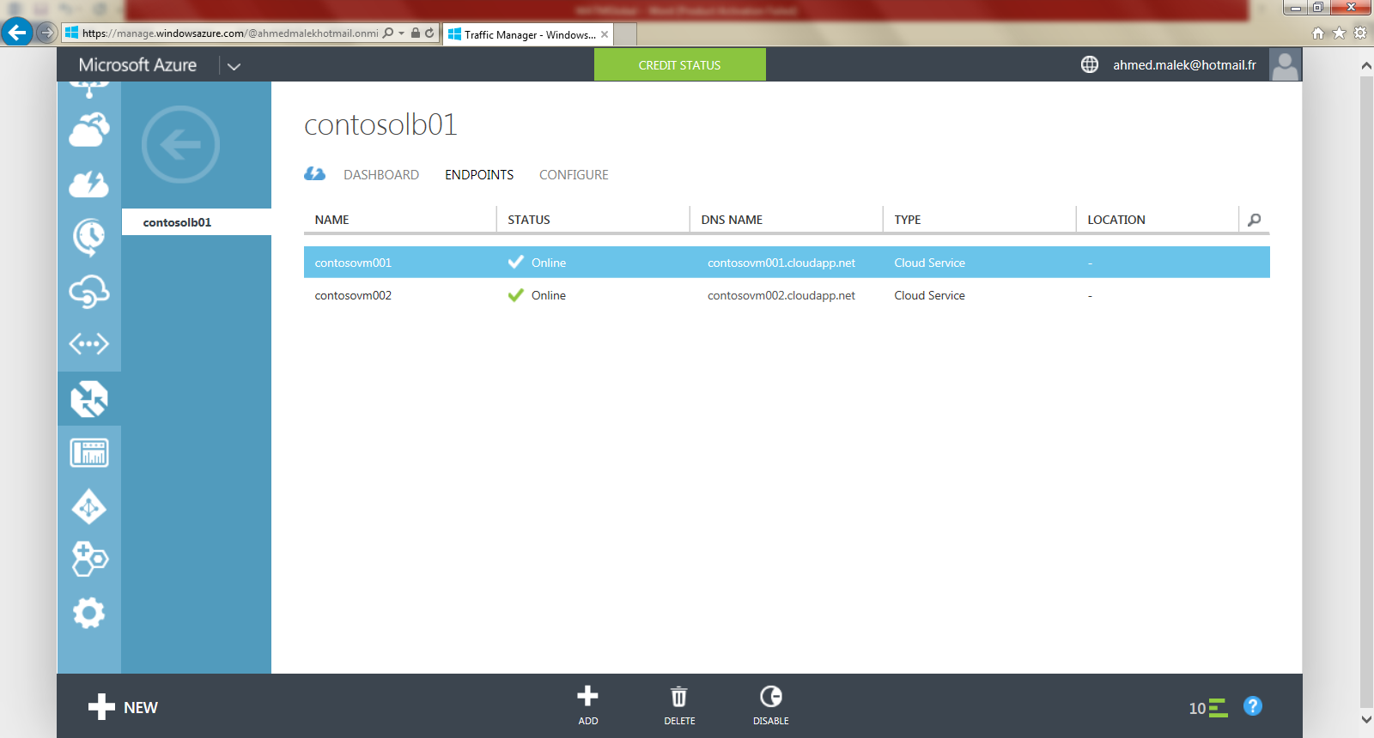
Task: Open the Management Services icon in sidebar
Action: click(x=89, y=452)
